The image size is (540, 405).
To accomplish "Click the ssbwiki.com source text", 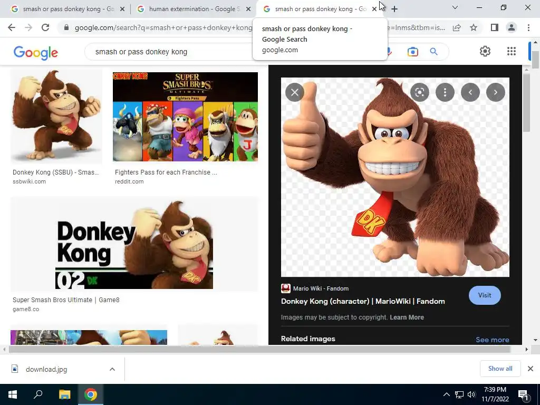I will pos(30,181).
